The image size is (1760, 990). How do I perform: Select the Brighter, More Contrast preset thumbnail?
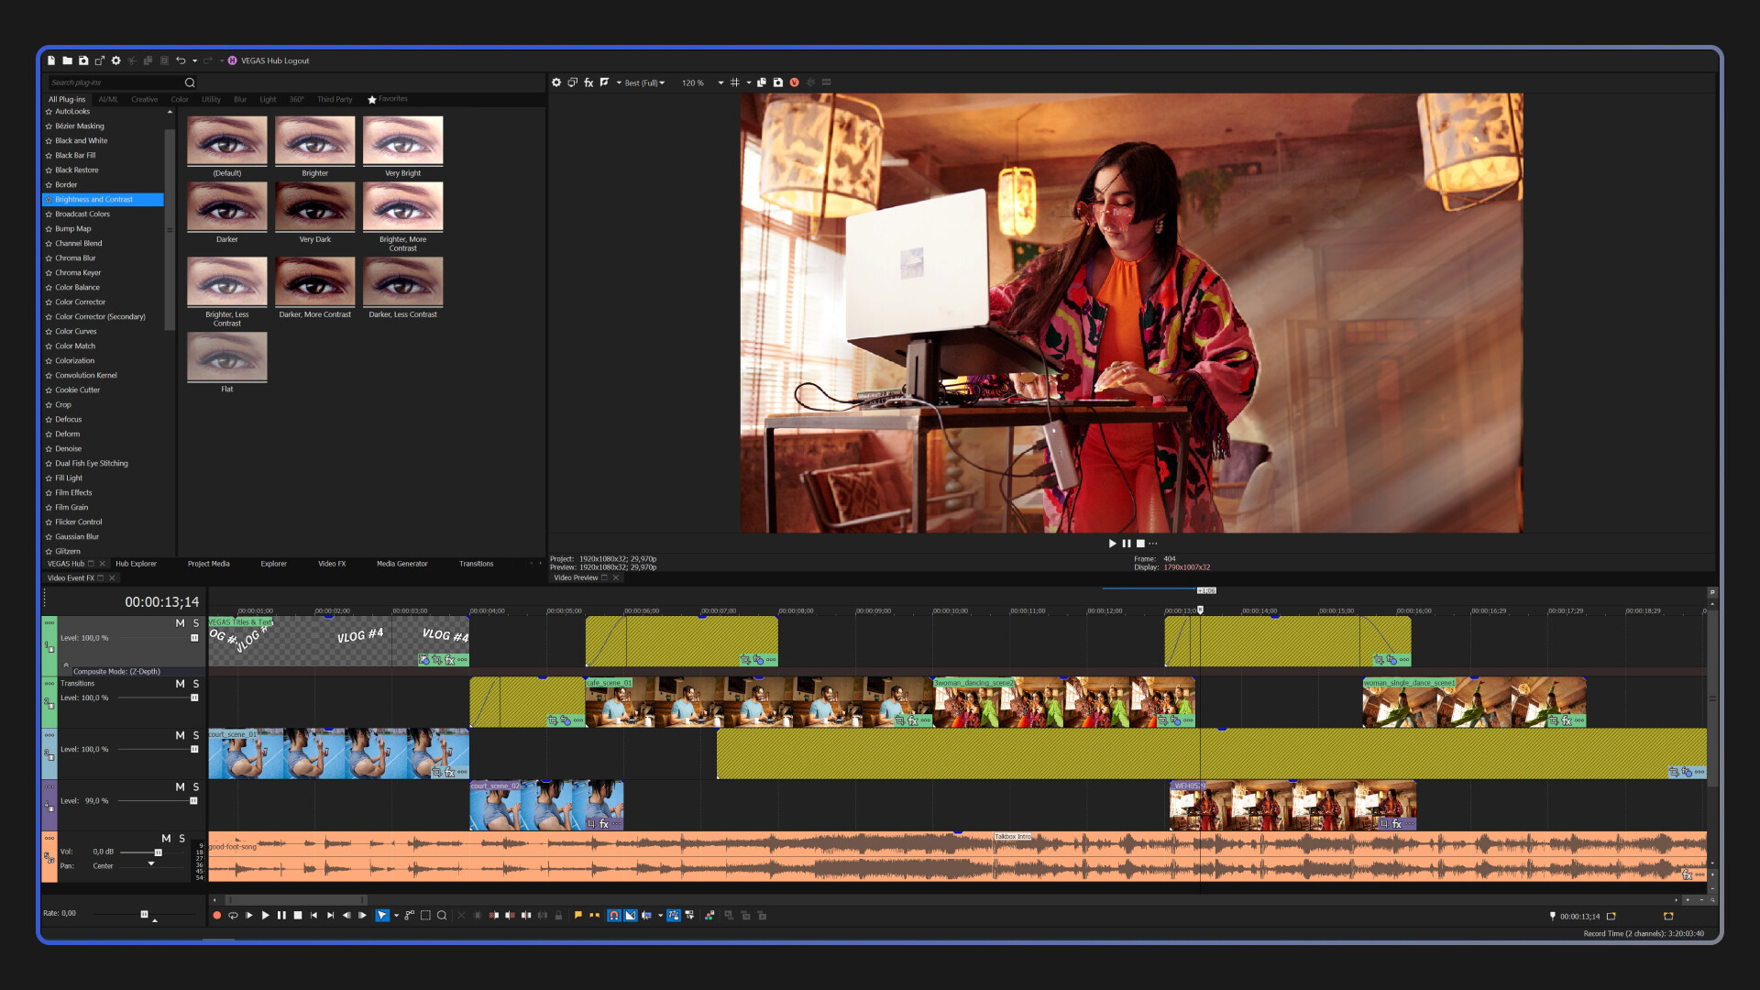point(402,206)
